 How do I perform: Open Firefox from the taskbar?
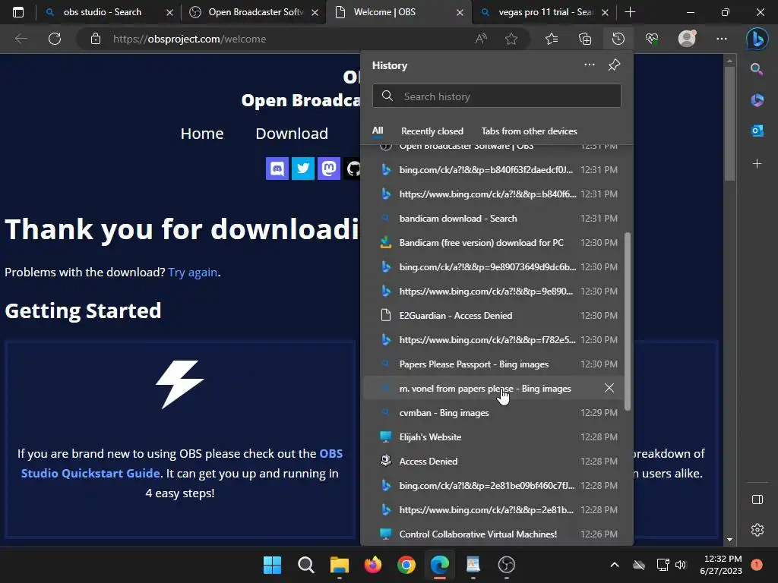point(372,565)
